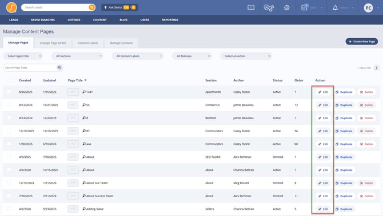Go to next page arrow of results

tap(376, 68)
